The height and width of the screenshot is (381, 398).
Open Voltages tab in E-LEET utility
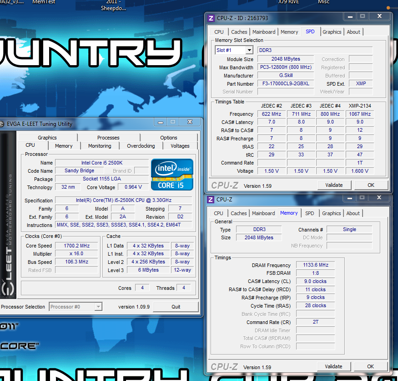pos(180,146)
